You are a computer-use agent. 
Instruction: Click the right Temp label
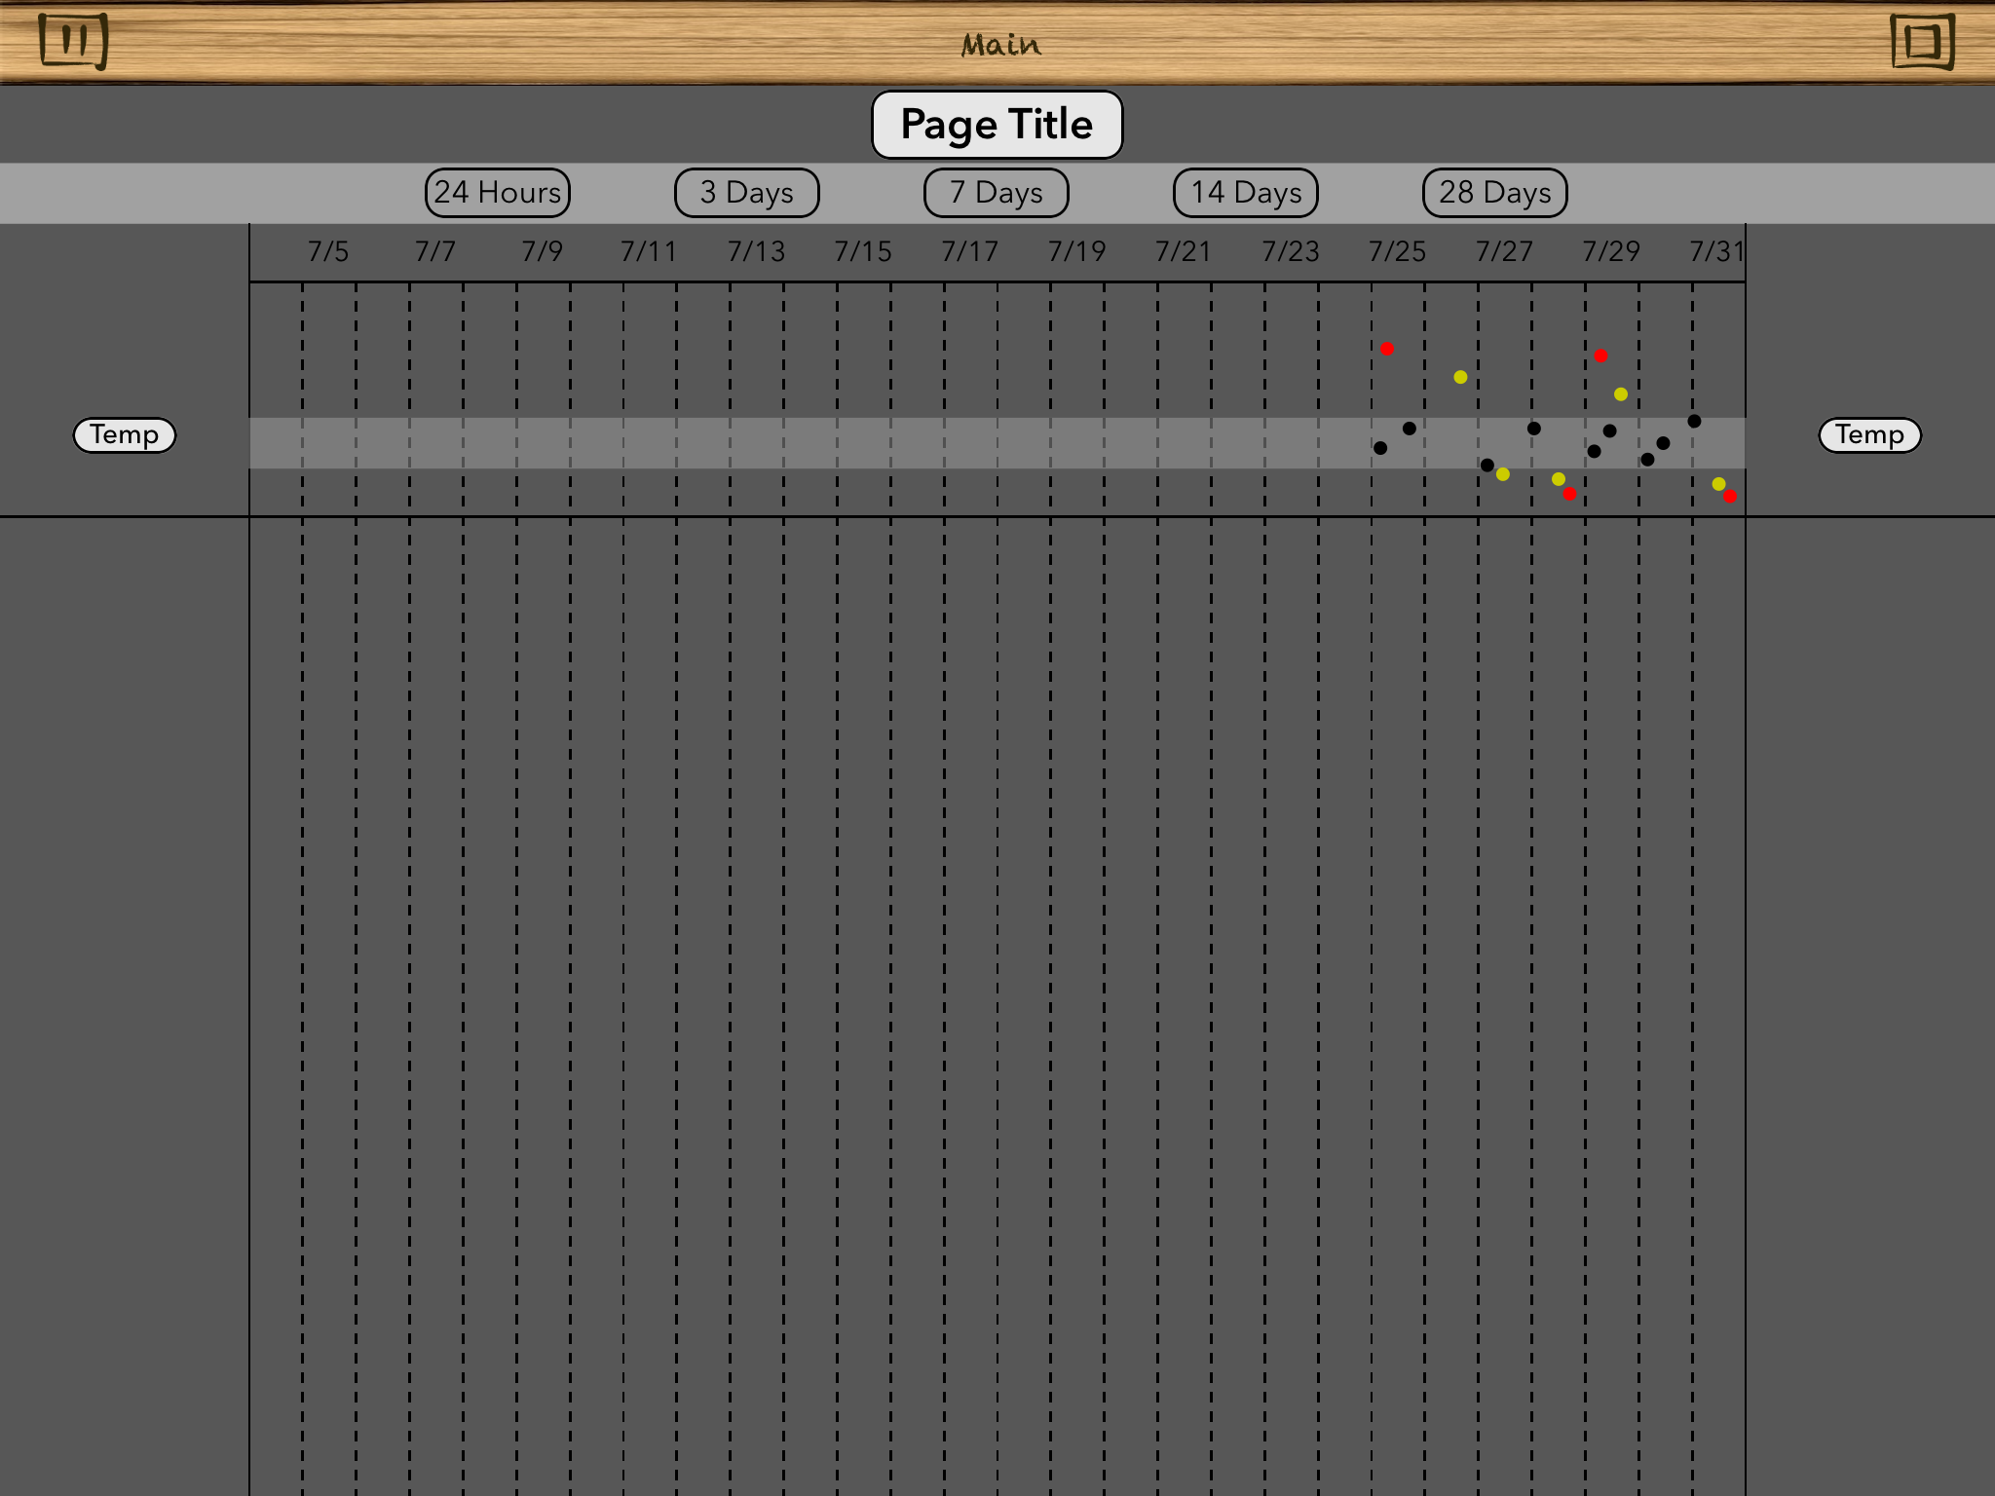pyautogui.click(x=1869, y=434)
